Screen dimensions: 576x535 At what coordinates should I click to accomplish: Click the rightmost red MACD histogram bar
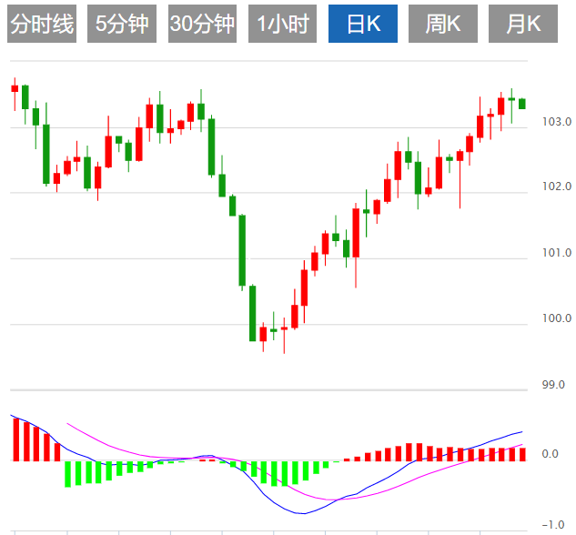(x=522, y=453)
